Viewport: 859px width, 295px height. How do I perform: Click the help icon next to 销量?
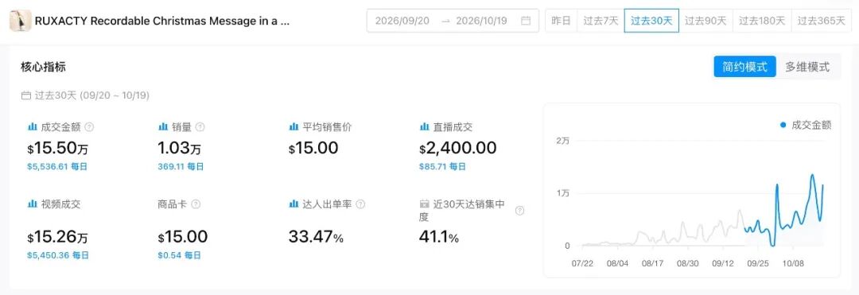[x=200, y=127]
